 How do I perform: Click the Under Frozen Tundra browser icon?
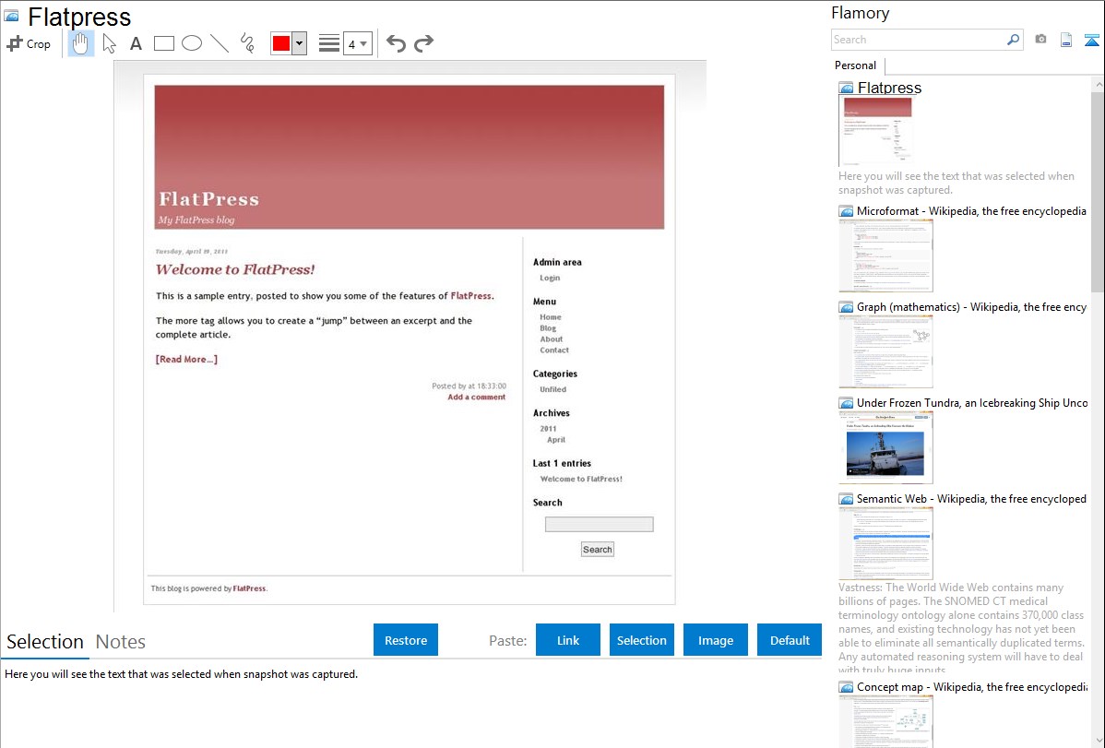click(846, 403)
